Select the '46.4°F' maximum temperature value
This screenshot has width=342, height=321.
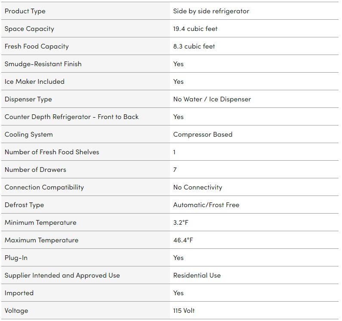pyautogui.click(x=183, y=240)
